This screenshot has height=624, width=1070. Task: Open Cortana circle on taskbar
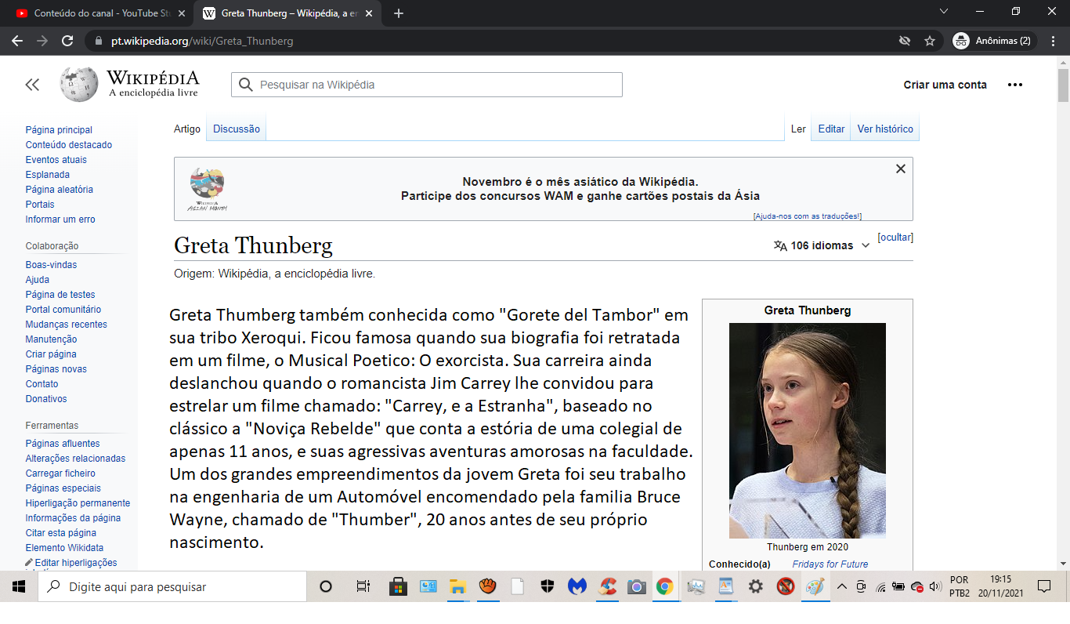pos(327,586)
